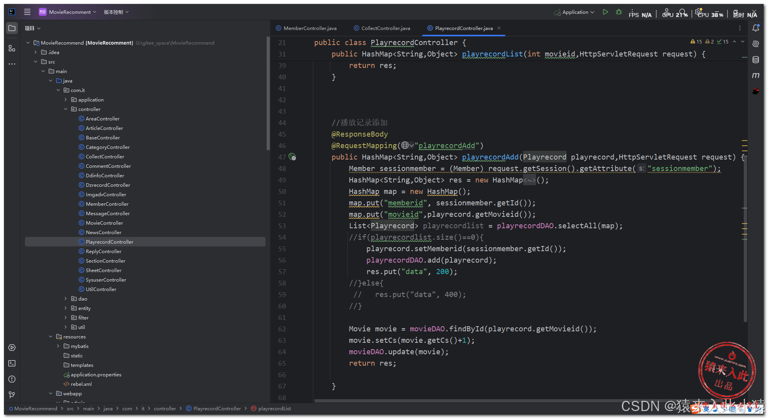Image resolution: width=768 pixels, height=419 pixels.
Task: Open the Git tool window icon
Action: tap(12, 395)
